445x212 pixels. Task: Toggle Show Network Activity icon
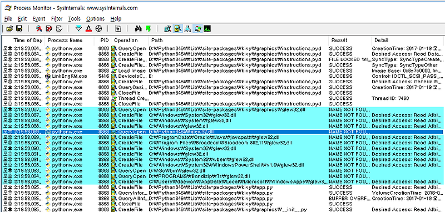click(187, 29)
